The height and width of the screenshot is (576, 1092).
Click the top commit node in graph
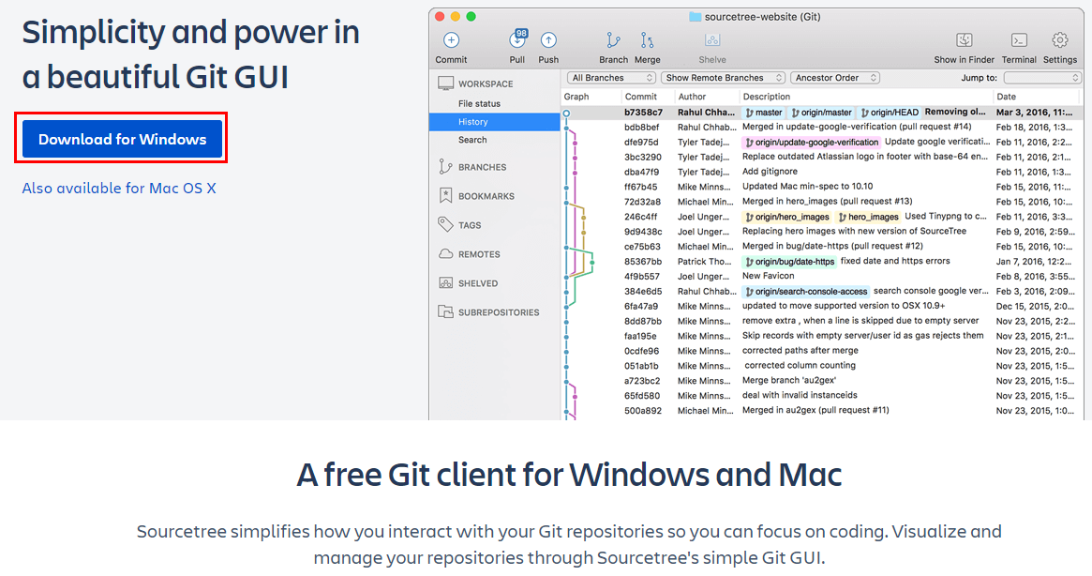(567, 113)
